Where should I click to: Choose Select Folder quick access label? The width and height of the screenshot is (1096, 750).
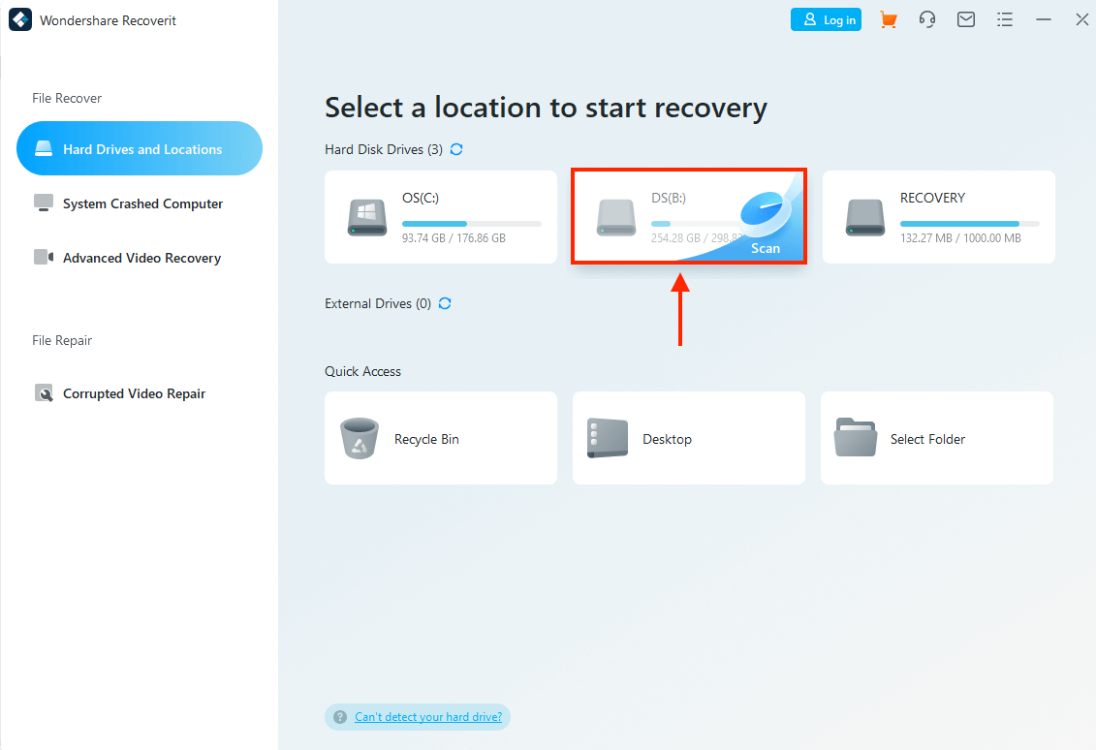point(927,439)
